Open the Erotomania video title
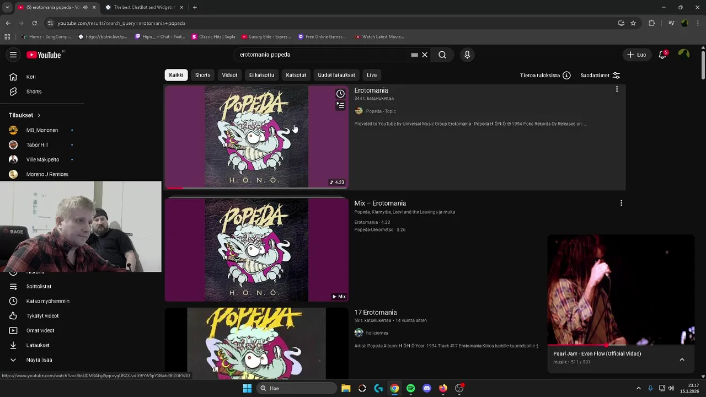The width and height of the screenshot is (706, 397). [x=371, y=90]
